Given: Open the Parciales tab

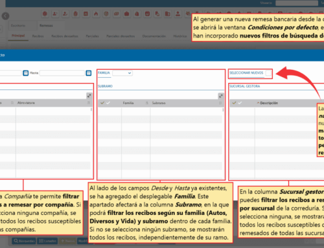Looking at the screenshot, I should 92,36.
